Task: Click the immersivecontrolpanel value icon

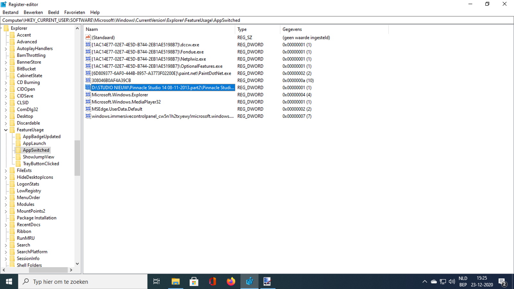Action: point(88,116)
